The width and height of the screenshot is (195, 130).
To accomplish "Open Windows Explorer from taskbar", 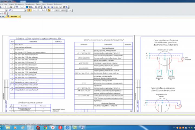I will point(8,128).
